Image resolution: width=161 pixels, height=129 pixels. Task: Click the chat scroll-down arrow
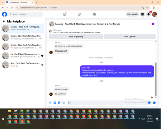[156, 98]
